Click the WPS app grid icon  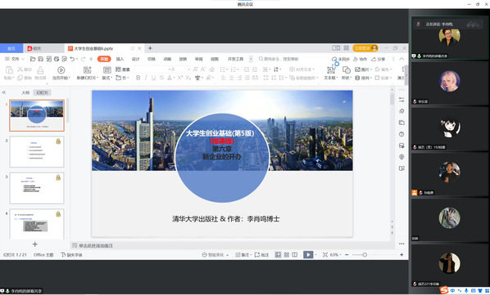point(347,48)
